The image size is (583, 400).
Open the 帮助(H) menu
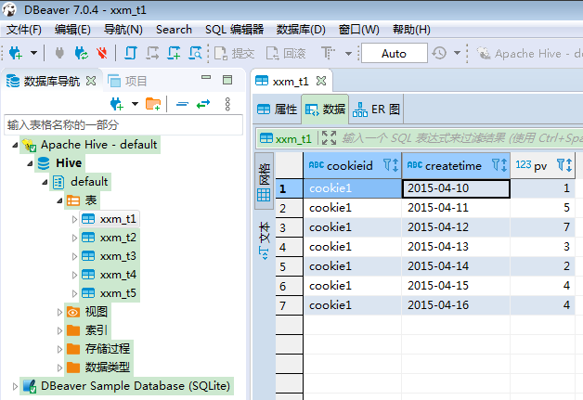411,30
